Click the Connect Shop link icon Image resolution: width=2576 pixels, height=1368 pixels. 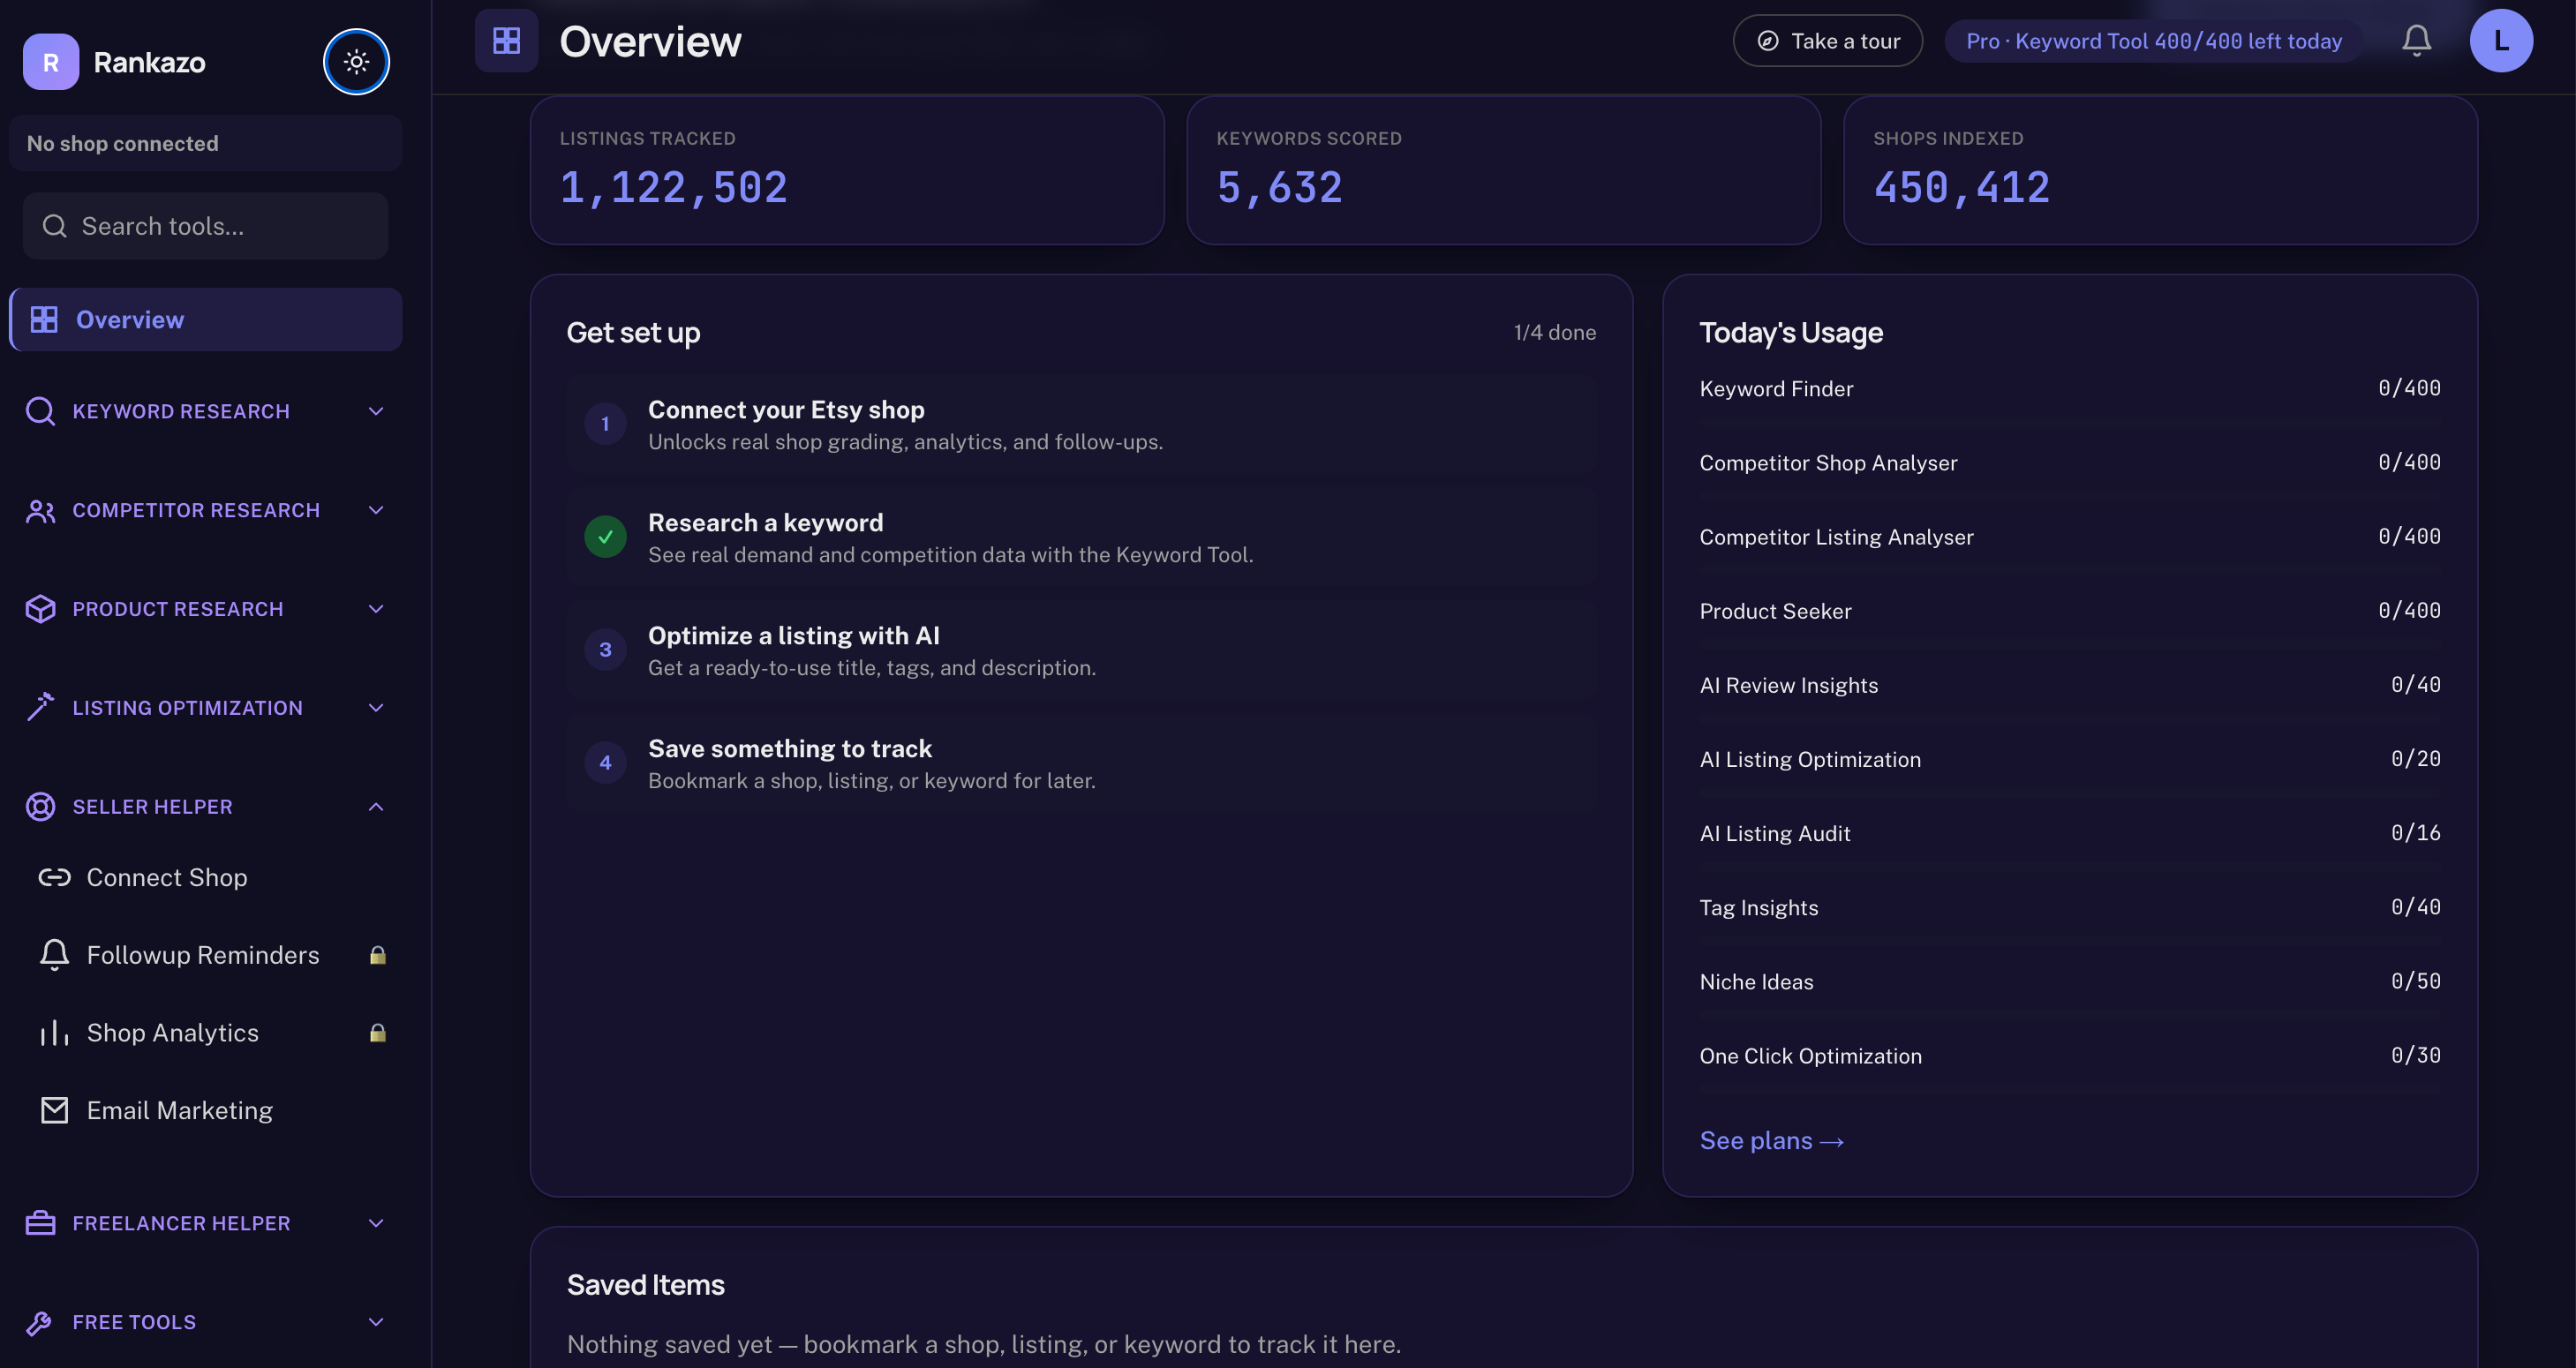54,877
